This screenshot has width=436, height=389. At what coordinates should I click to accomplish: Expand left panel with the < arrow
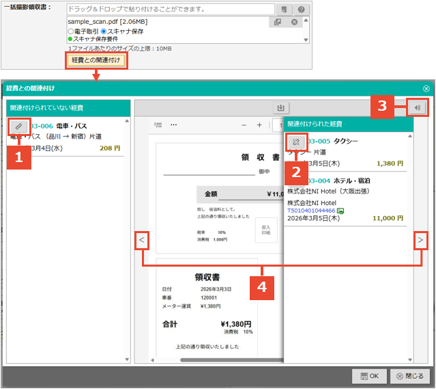[x=141, y=240]
